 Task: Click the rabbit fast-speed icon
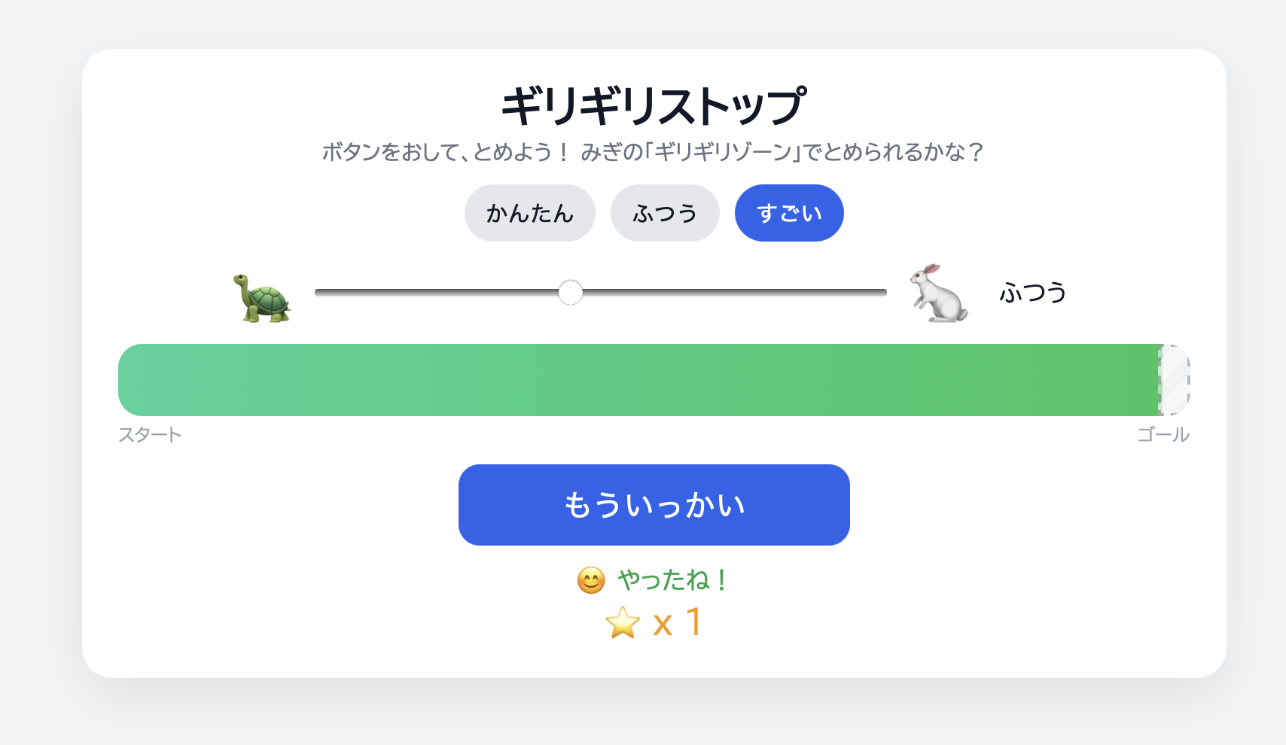938,293
